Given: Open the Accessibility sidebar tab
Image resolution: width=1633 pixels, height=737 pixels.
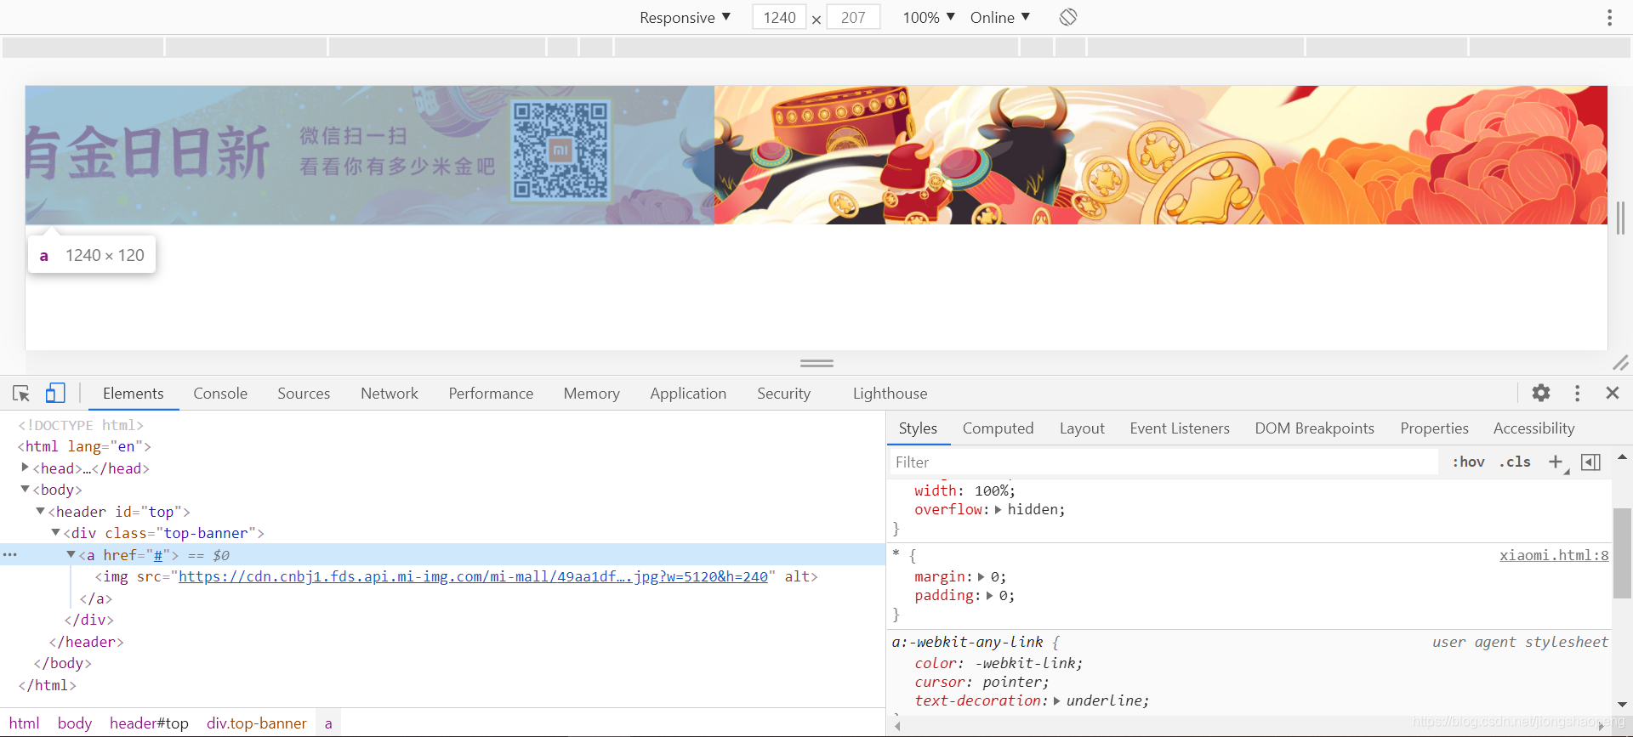Looking at the screenshot, I should coord(1533,428).
